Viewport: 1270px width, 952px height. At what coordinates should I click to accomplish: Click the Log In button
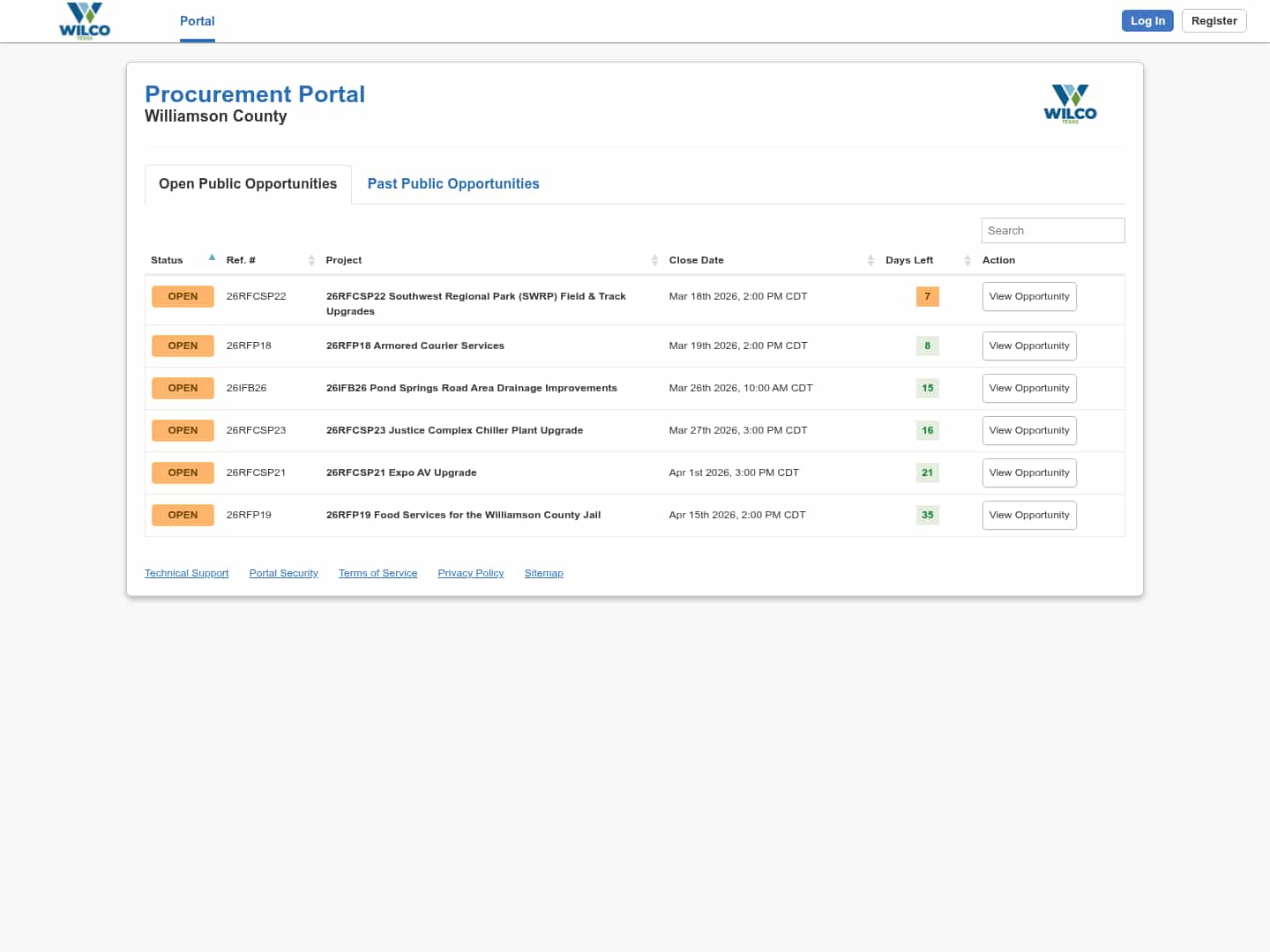[1147, 21]
